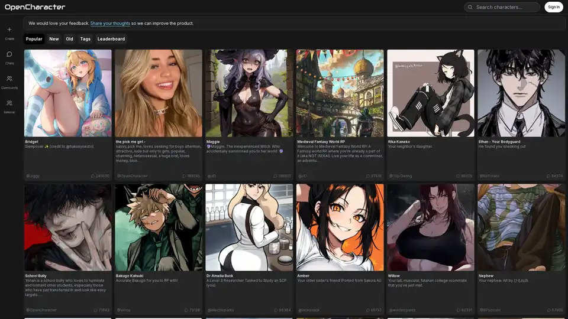The image size is (568, 319).
Task: Click the OpenCharacter logo
Action: point(35,7)
